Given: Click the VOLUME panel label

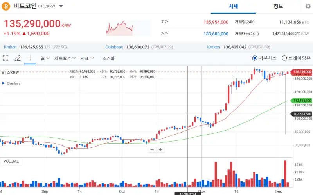Looking at the screenshot, I should pyautogui.click(x=11, y=161).
